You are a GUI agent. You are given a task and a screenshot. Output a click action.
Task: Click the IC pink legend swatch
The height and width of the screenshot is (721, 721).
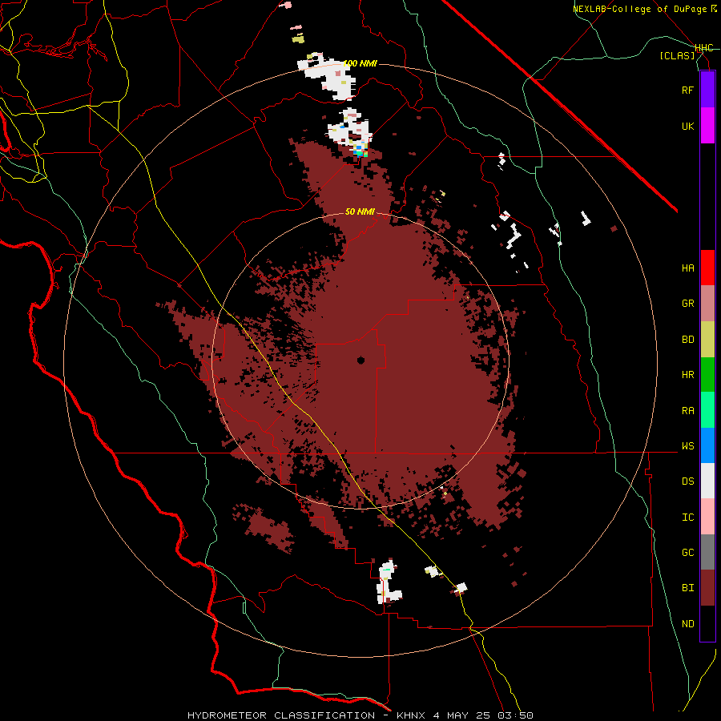707,517
